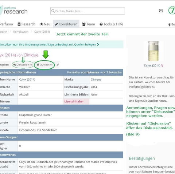Select the text 'Calyx ist ein Relaunch'
The height and width of the screenshot is (174, 175).
32,162
